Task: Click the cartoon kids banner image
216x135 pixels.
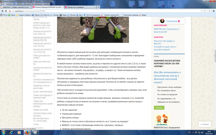Action: pos(162,119)
